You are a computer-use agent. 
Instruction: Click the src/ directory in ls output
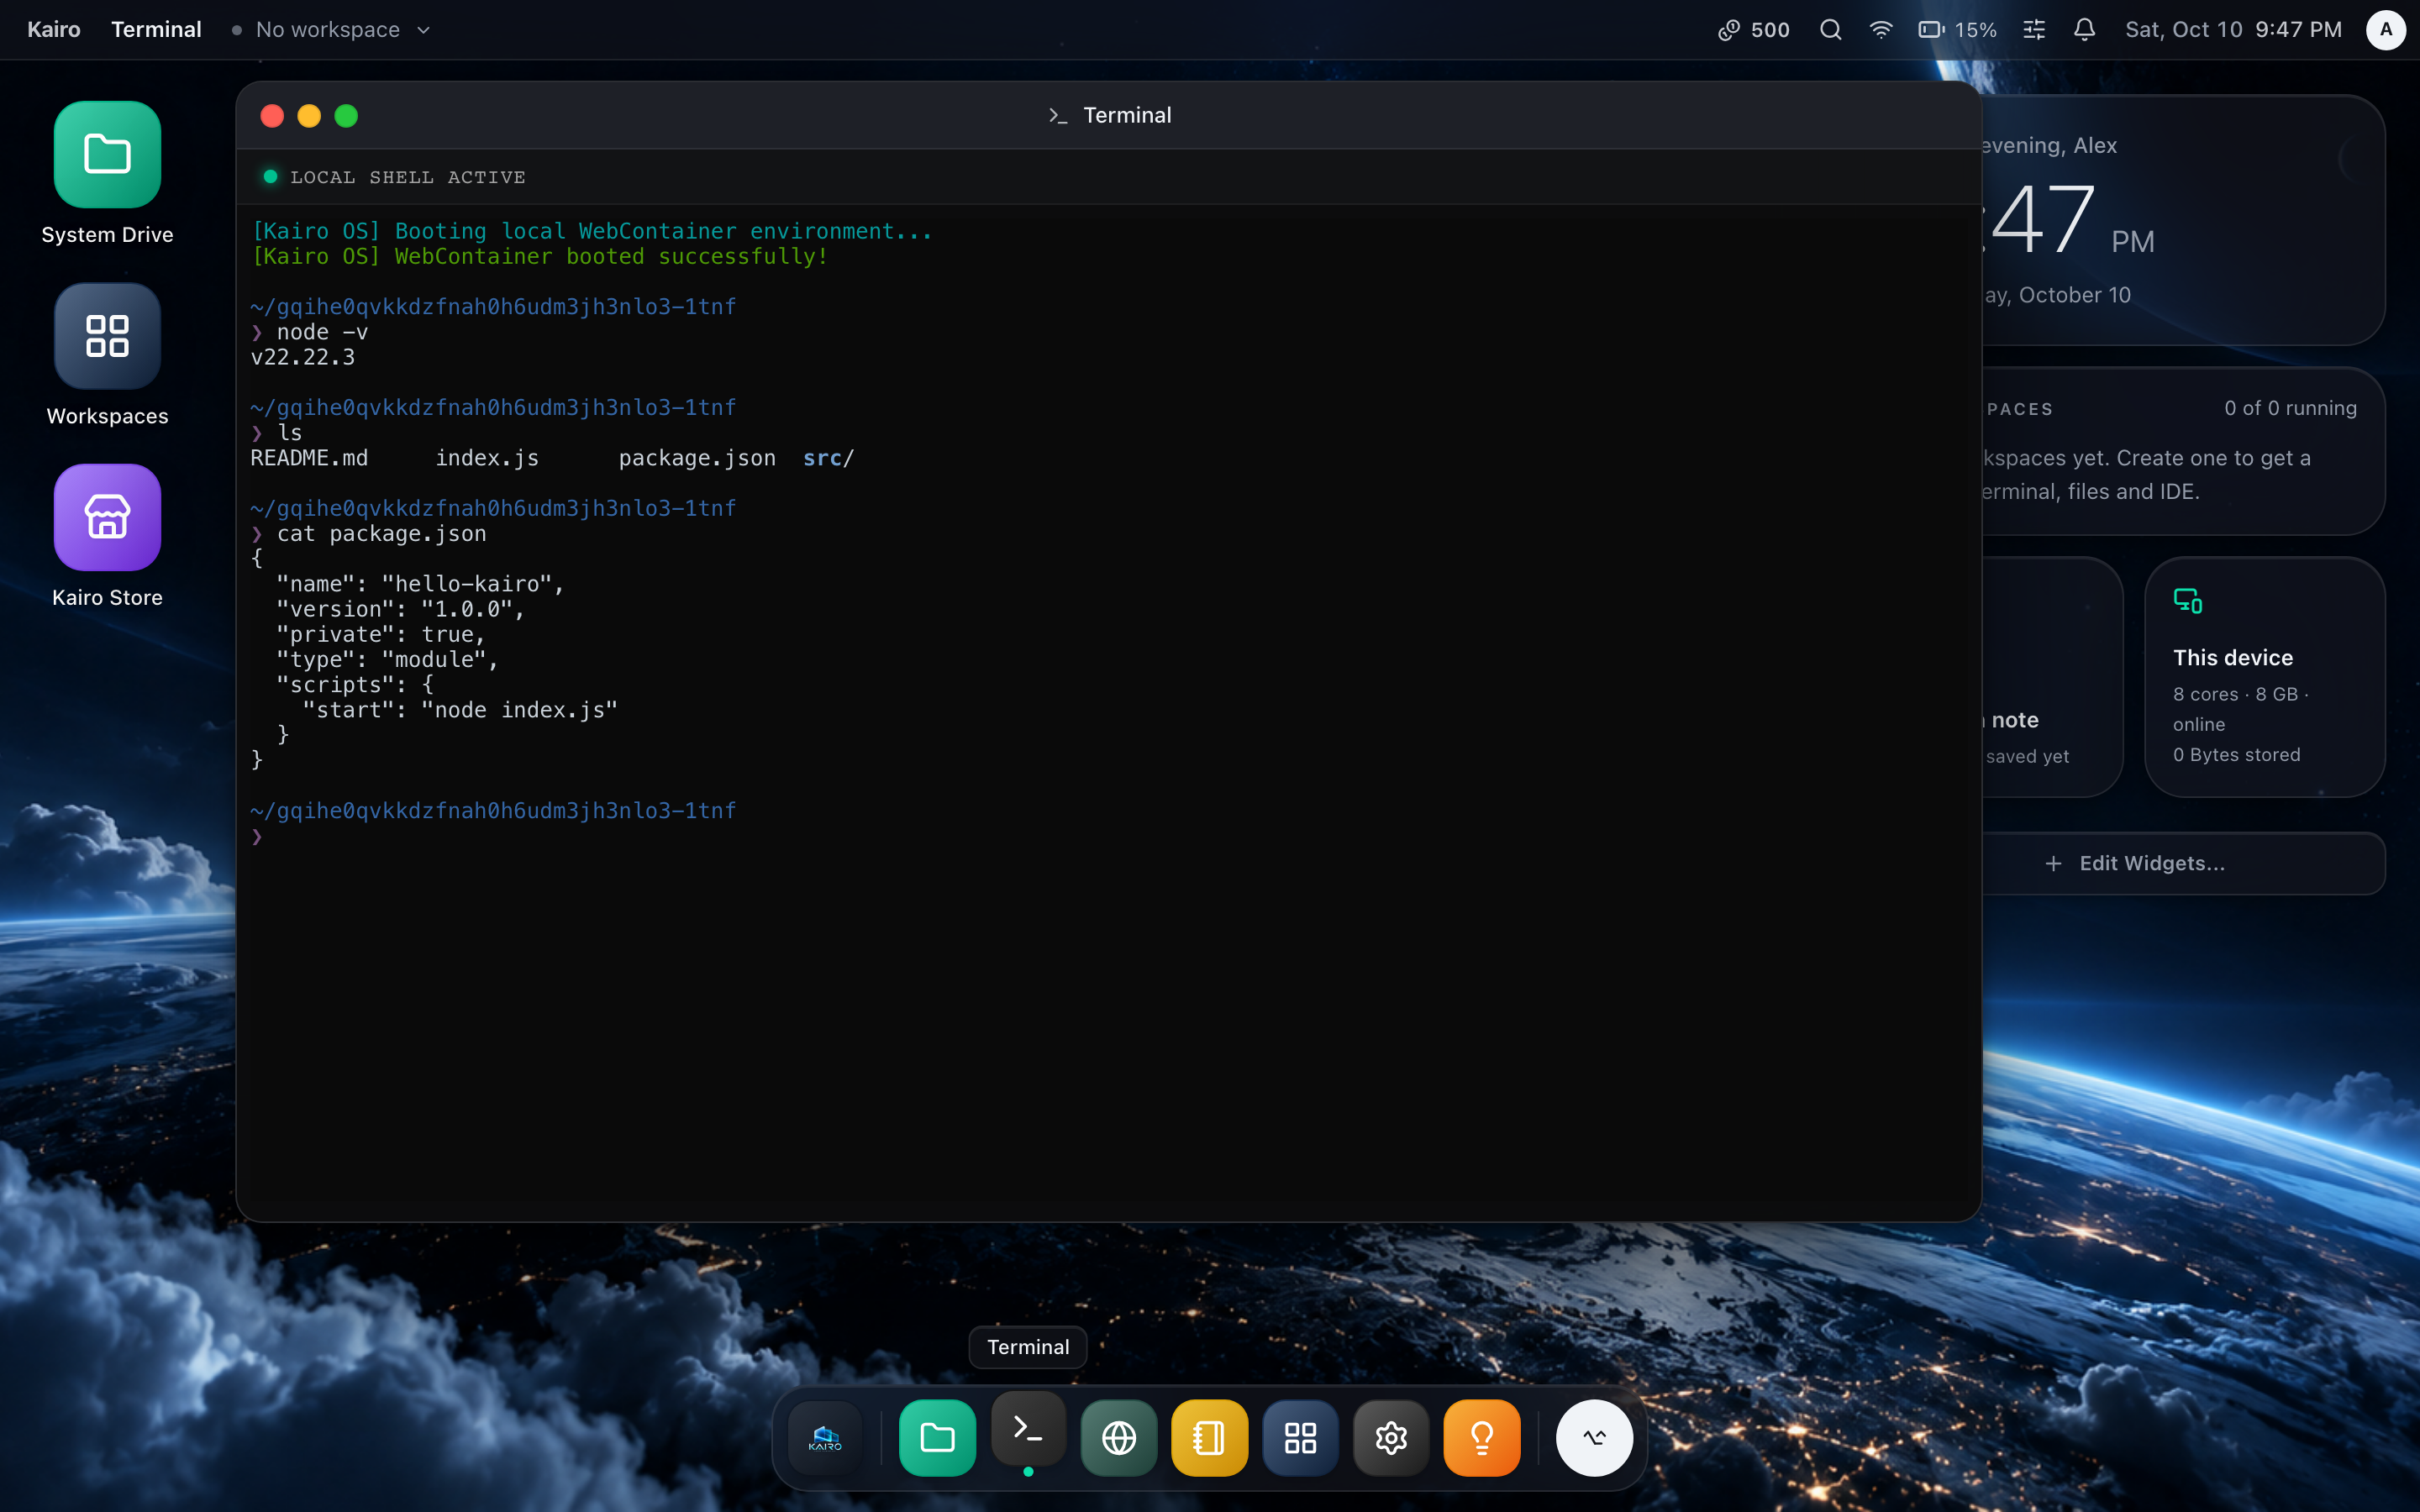[828, 458]
